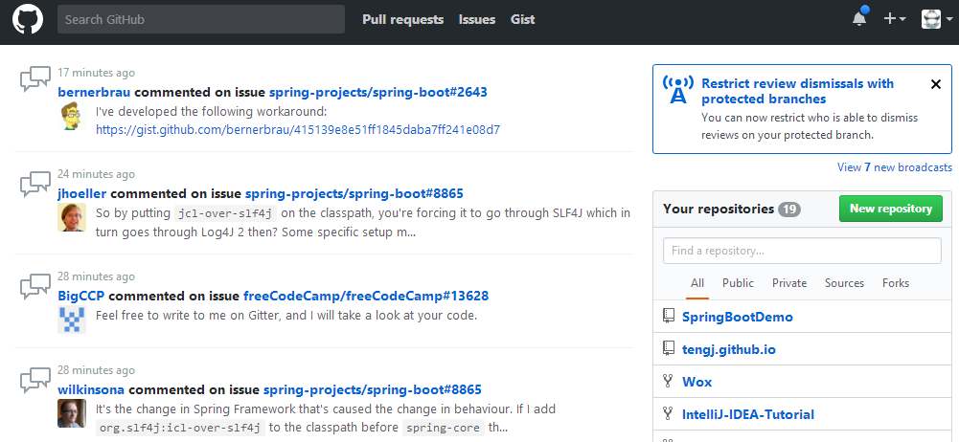Screen dimensions: 959x442
Task: Click BigCCP's 28 minutes ago timestamp
Action: [x=96, y=276]
